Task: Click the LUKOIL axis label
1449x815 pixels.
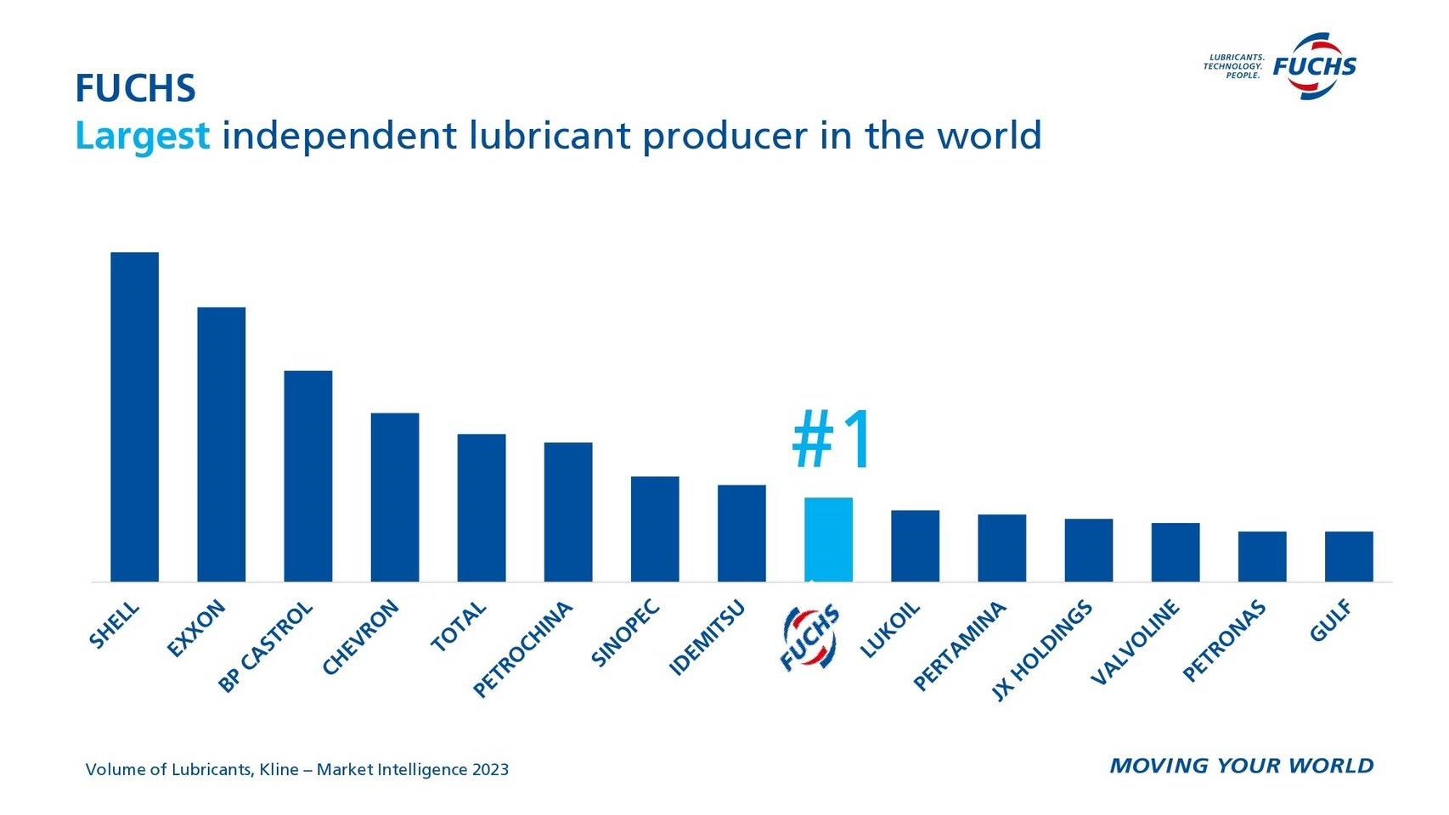Action: [889, 630]
